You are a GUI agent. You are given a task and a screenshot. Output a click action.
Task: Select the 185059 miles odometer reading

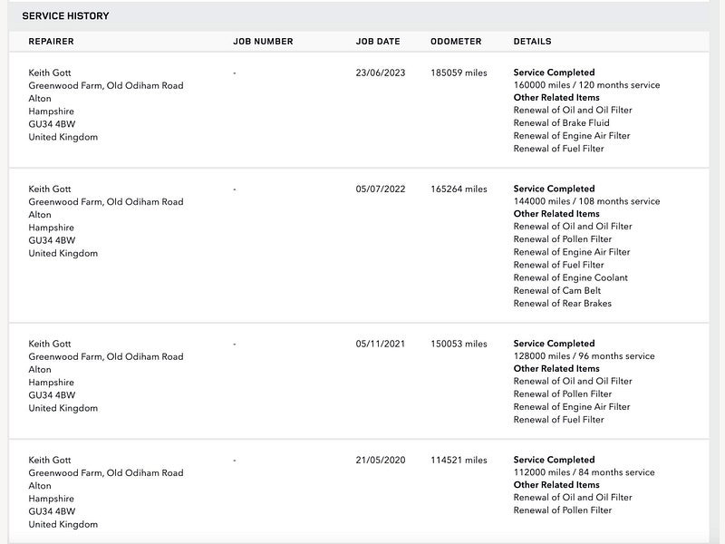click(x=459, y=73)
